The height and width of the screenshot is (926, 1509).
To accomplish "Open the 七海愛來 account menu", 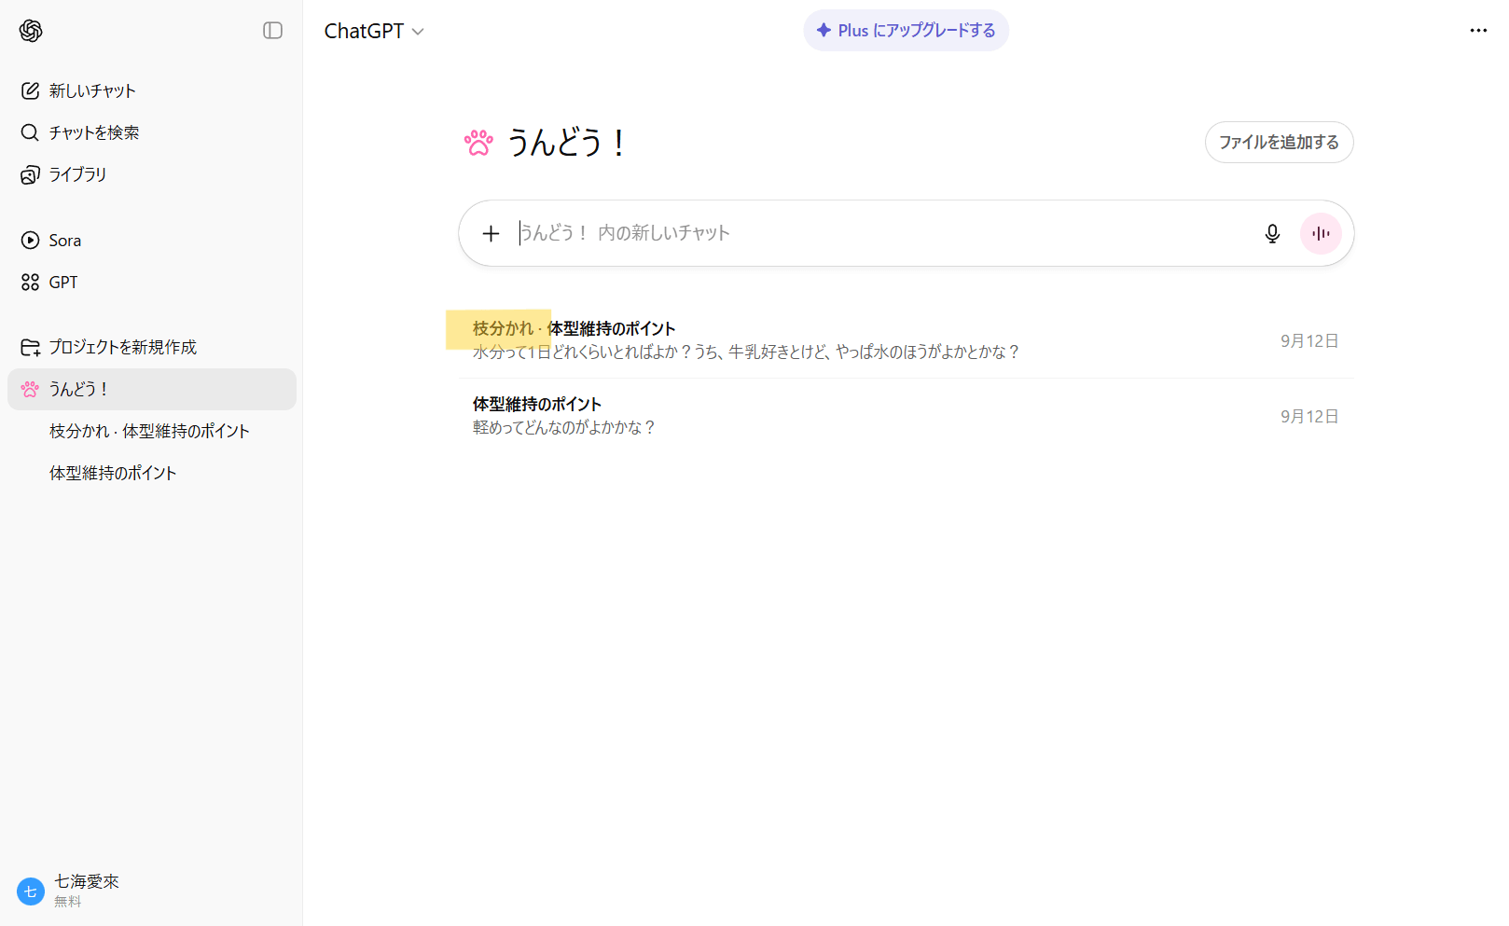I will 86,891.
